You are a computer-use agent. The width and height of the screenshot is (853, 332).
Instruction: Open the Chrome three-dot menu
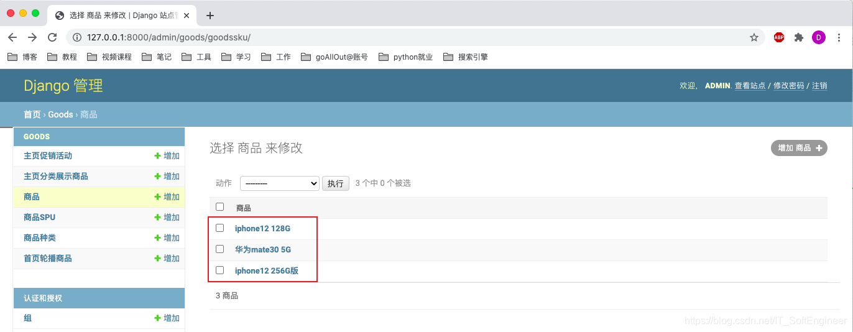[x=839, y=37]
